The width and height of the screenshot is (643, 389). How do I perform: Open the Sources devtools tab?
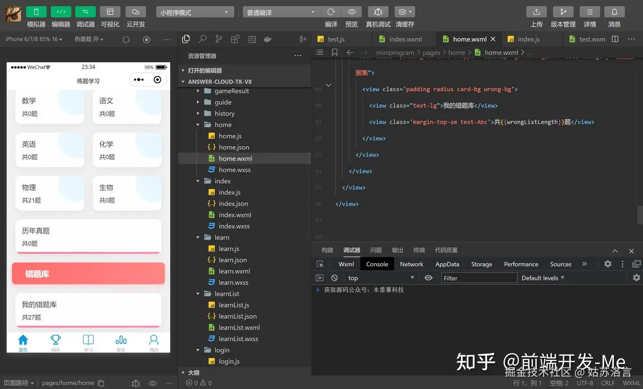click(560, 264)
